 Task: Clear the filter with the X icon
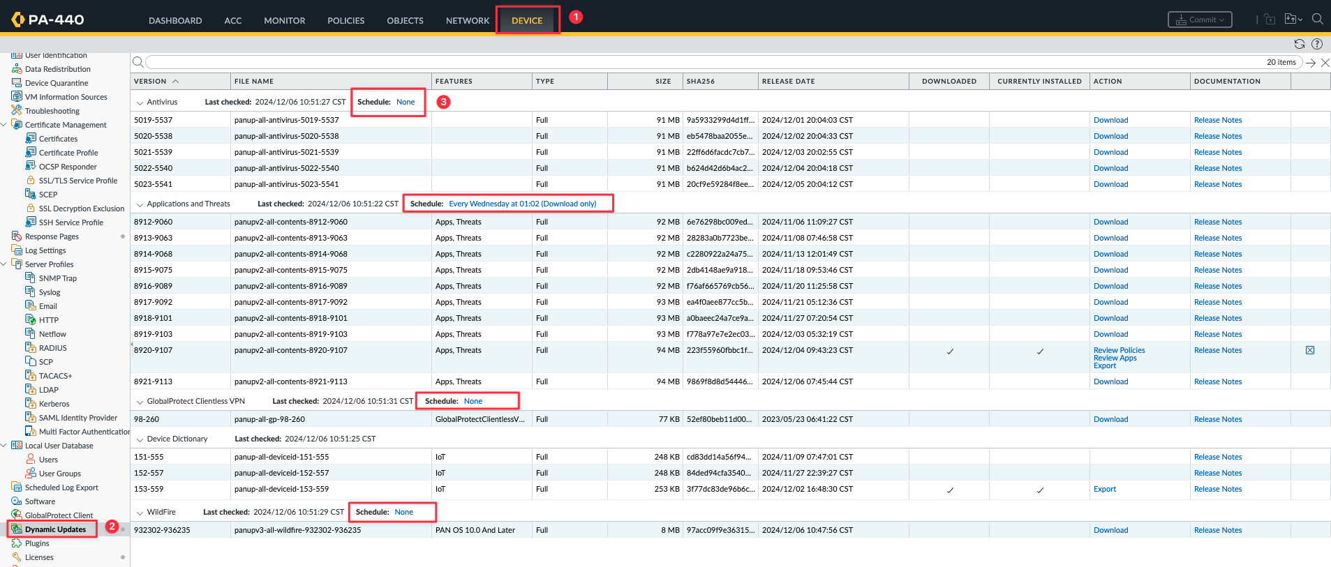1325,63
